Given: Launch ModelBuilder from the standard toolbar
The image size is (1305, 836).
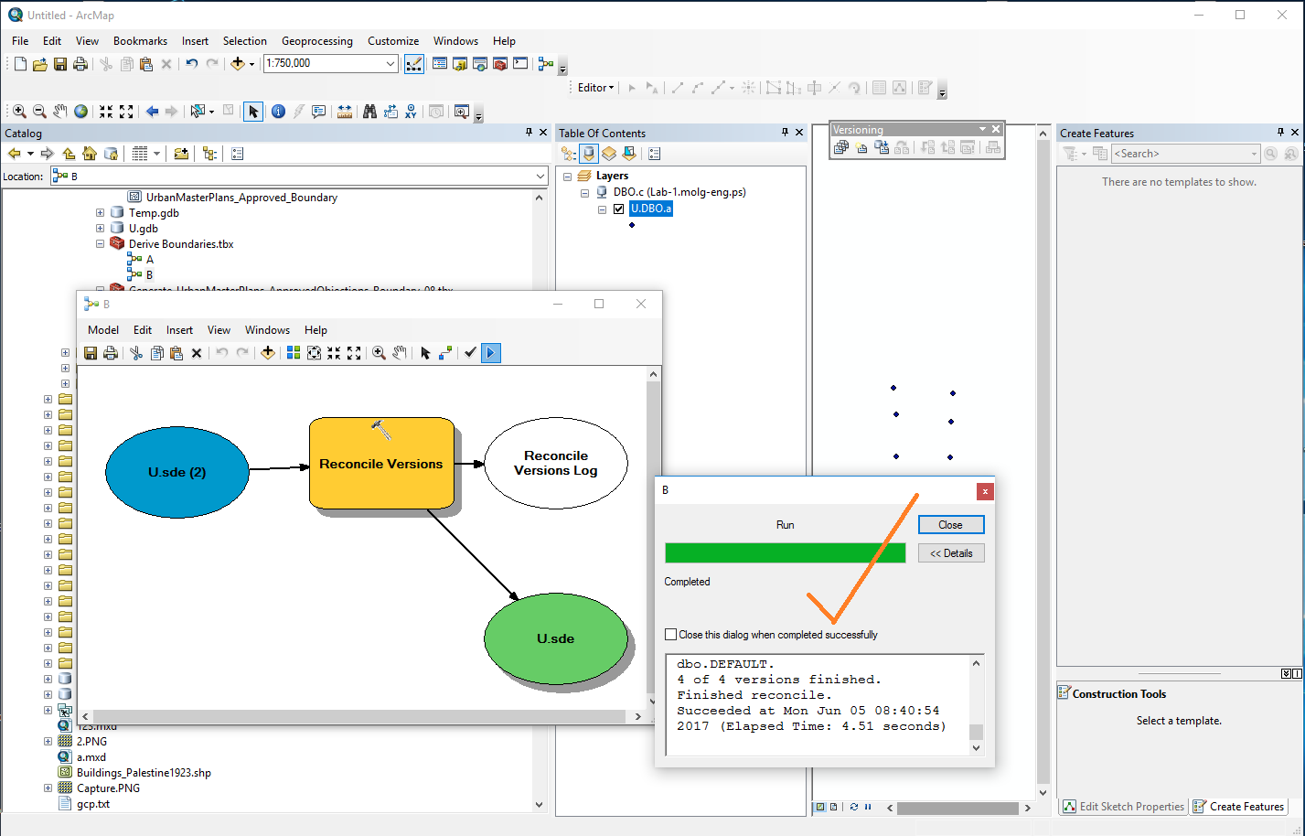Looking at the screenshot, I should (546, 64).
